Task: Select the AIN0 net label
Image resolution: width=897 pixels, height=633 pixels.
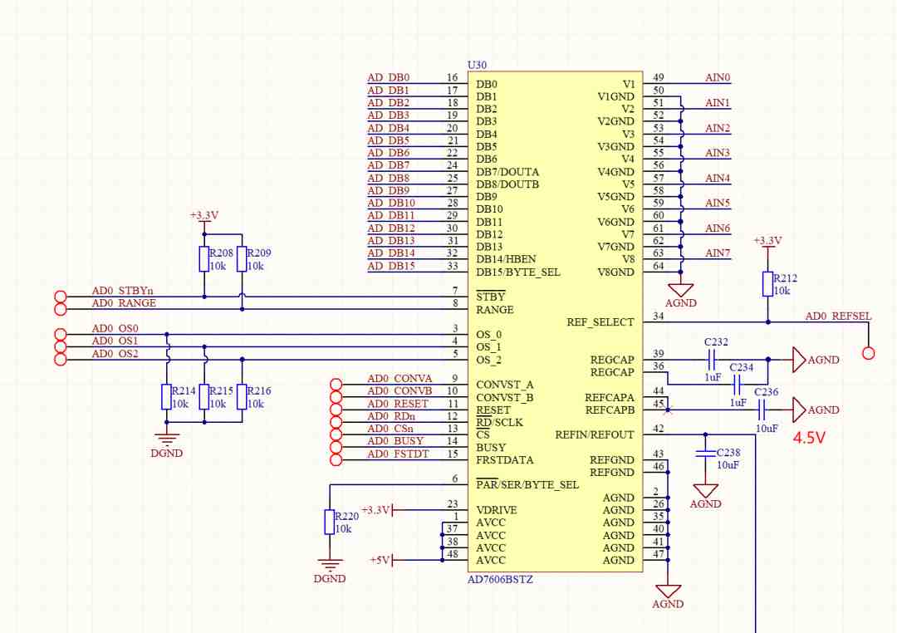Action: 718,77
